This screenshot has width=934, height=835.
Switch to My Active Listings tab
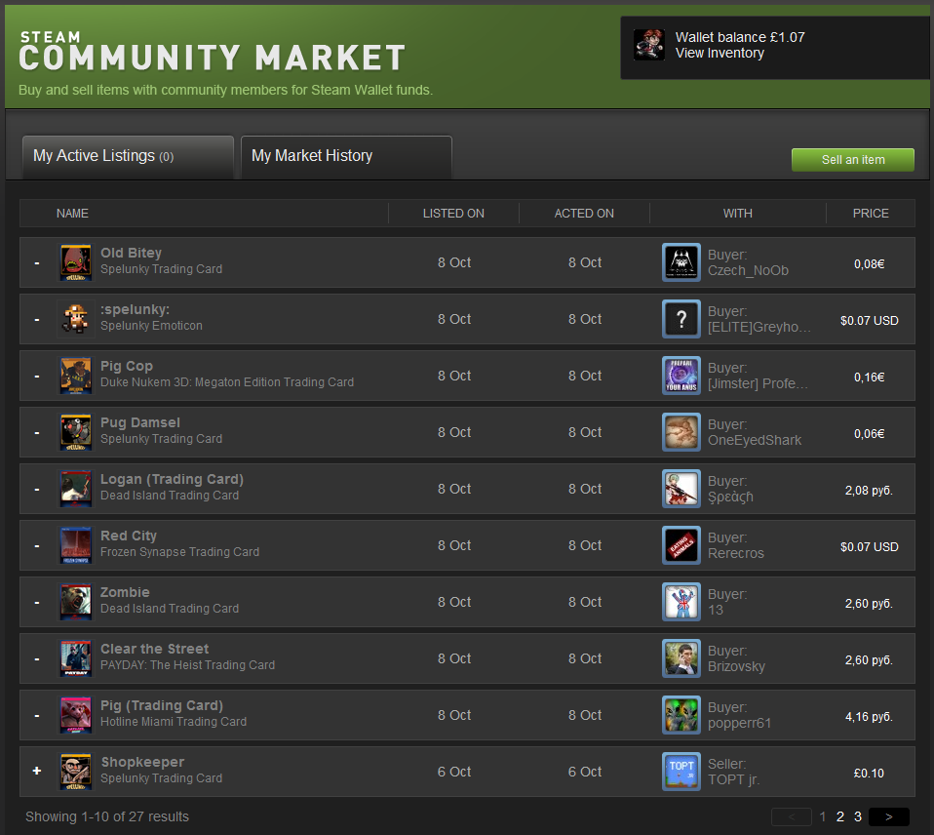[x=128, y=156]
